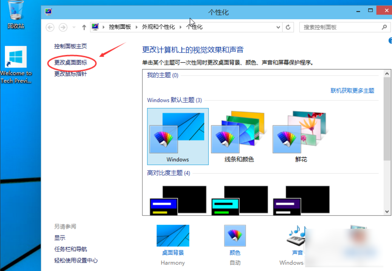Viewport: 392px width, 271px height.
Task: Open 控制面板主页 in the sidebar
Action: click(71, 46)
